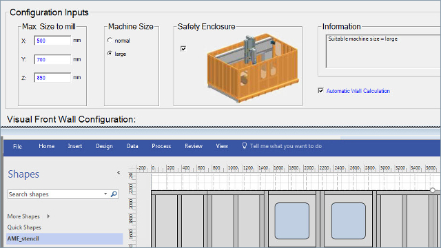Select the normal machine size option
This screenshot has height=248, width=441.
110,40
